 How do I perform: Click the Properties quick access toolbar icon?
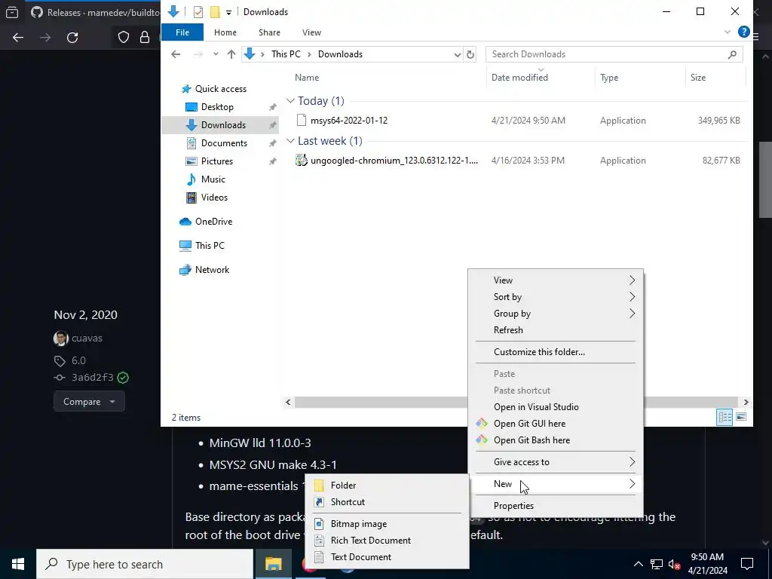[x=198, y=12]
